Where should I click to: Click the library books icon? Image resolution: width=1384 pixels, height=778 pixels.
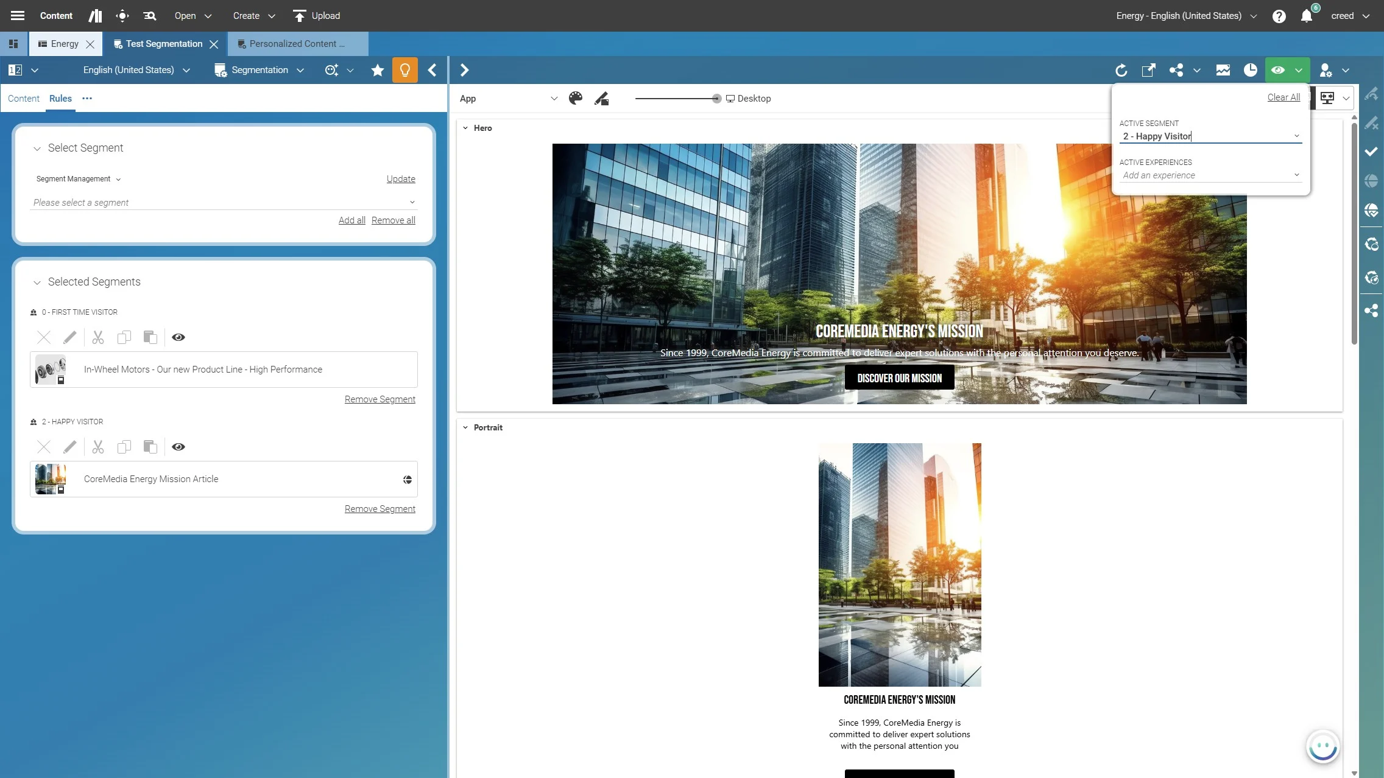pyautogui.click(x=95, y=16)
